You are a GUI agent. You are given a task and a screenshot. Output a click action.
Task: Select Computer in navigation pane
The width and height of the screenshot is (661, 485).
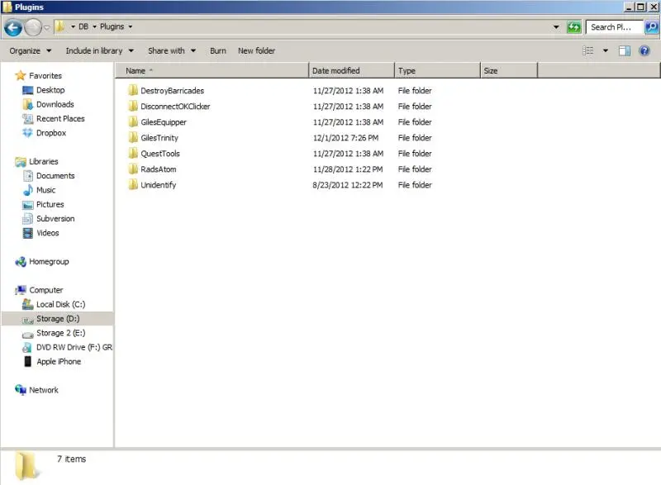tap(46, 290)
